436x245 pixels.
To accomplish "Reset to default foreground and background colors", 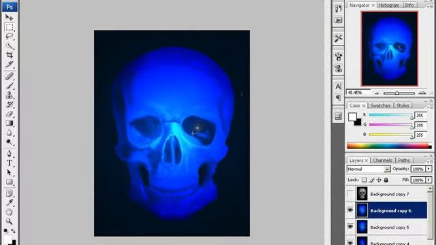I will click(6, 231).
